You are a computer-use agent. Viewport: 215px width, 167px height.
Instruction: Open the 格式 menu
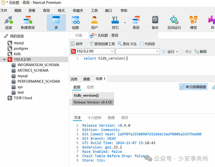coord(61,11)
